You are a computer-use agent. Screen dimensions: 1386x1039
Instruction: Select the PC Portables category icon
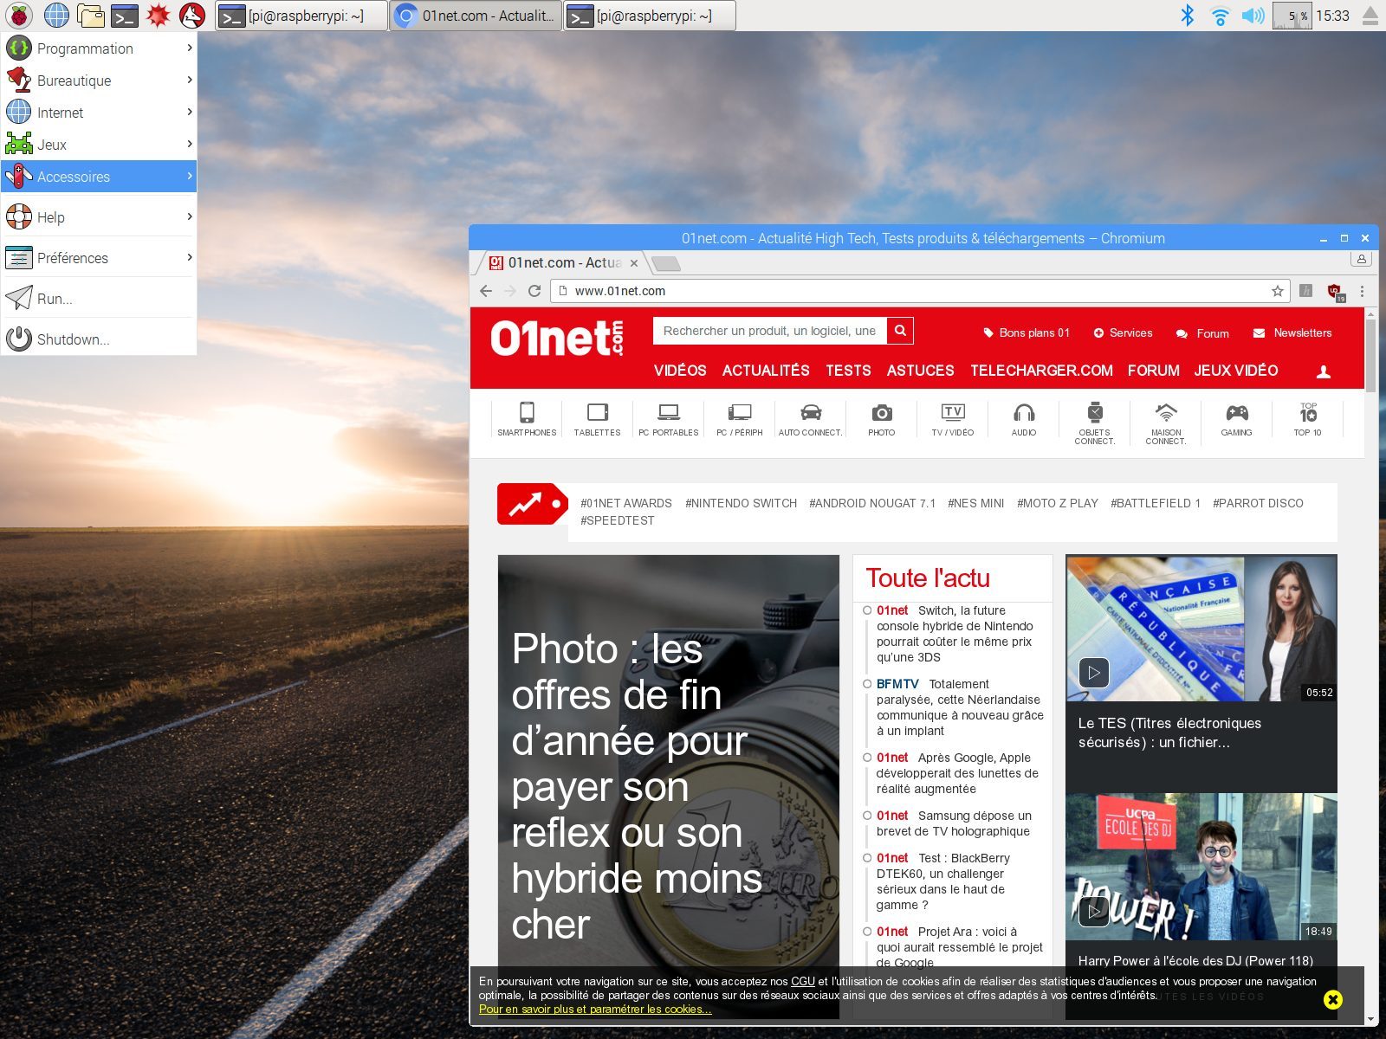[669, 419]
